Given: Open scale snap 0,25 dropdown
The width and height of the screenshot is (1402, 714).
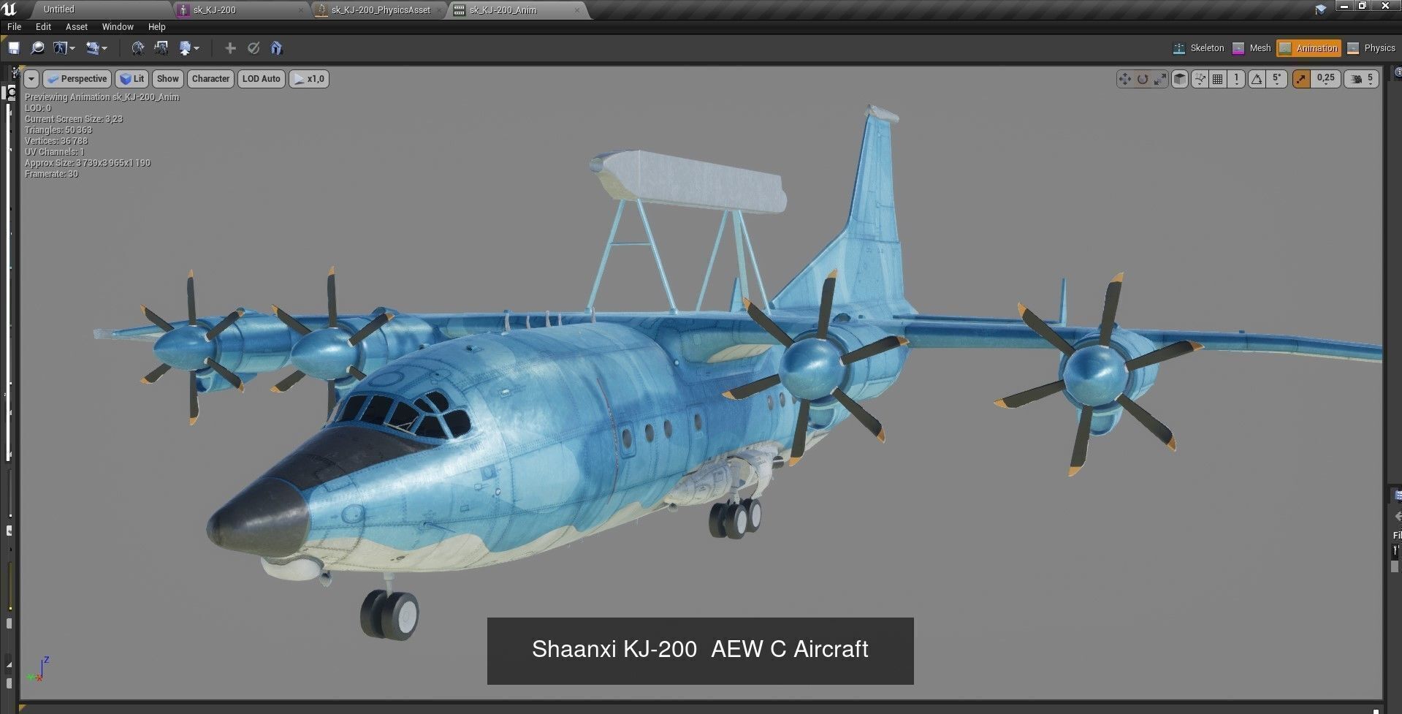Looking at the screenshot, I should (1326, 79).
